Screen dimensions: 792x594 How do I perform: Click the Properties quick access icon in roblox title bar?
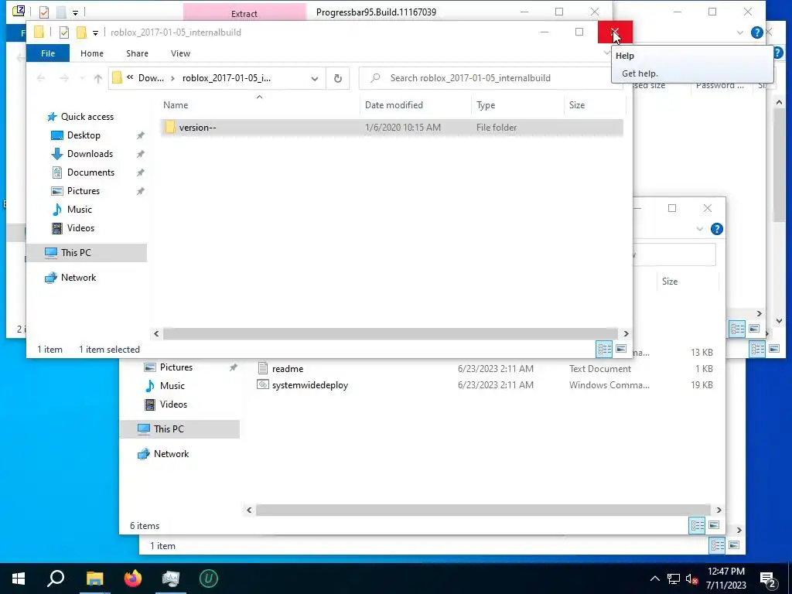pos(64,32)
